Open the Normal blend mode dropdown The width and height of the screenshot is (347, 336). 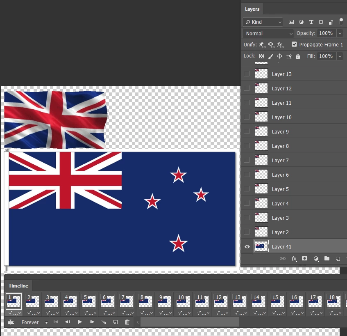pyautogui.click(x=268, y=34)
